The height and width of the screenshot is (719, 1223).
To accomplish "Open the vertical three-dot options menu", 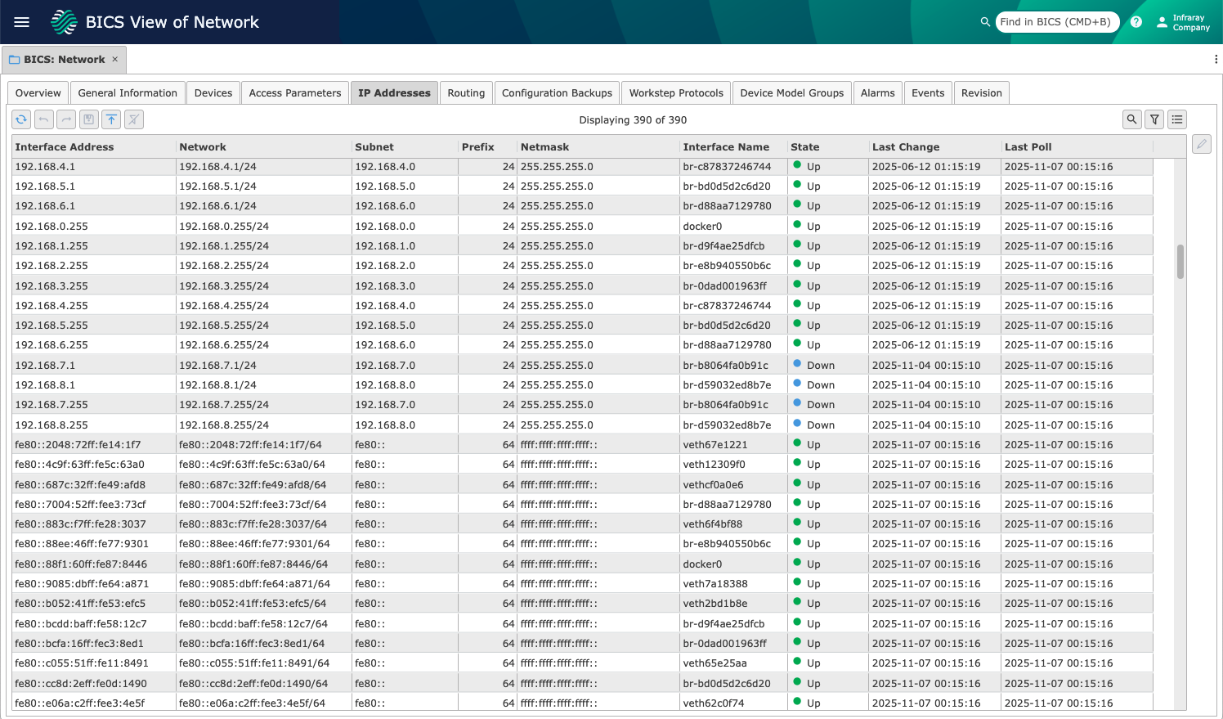I will (x=1216, y=59).
